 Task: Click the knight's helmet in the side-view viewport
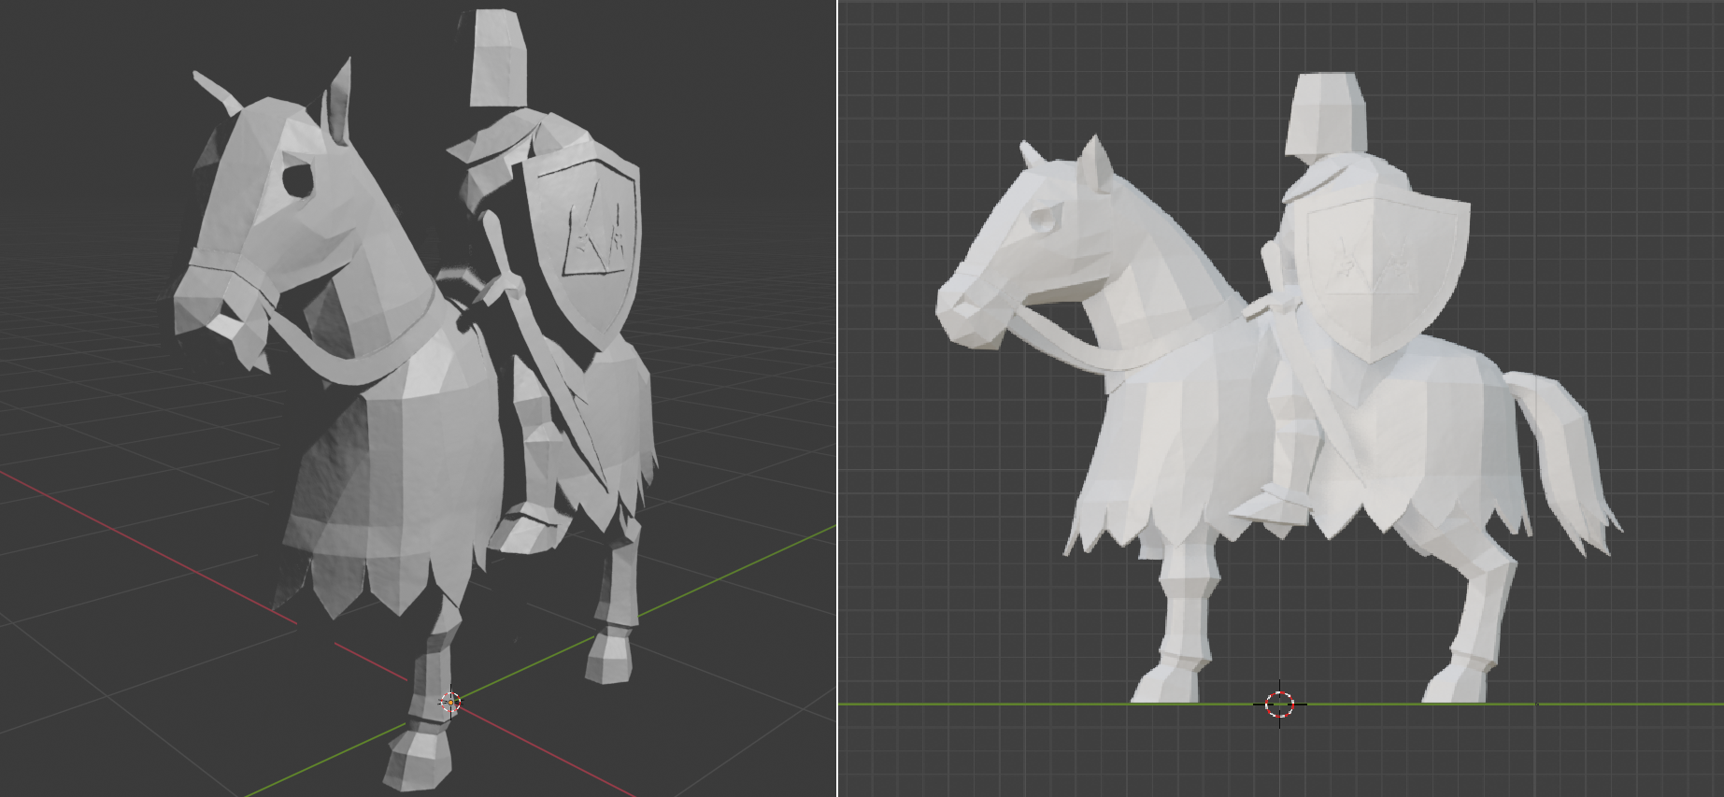tap(1325, 113)
